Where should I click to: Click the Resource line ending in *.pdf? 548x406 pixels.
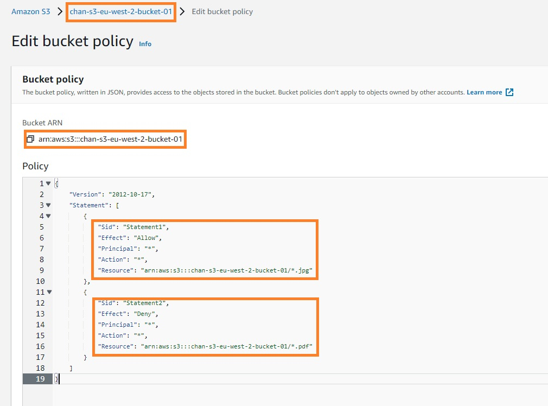(205, 346)
